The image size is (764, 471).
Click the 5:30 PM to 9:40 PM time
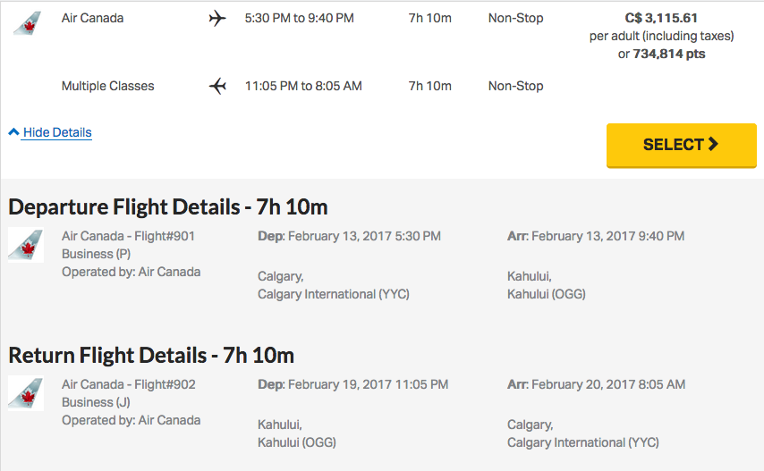tap(299, 19)
